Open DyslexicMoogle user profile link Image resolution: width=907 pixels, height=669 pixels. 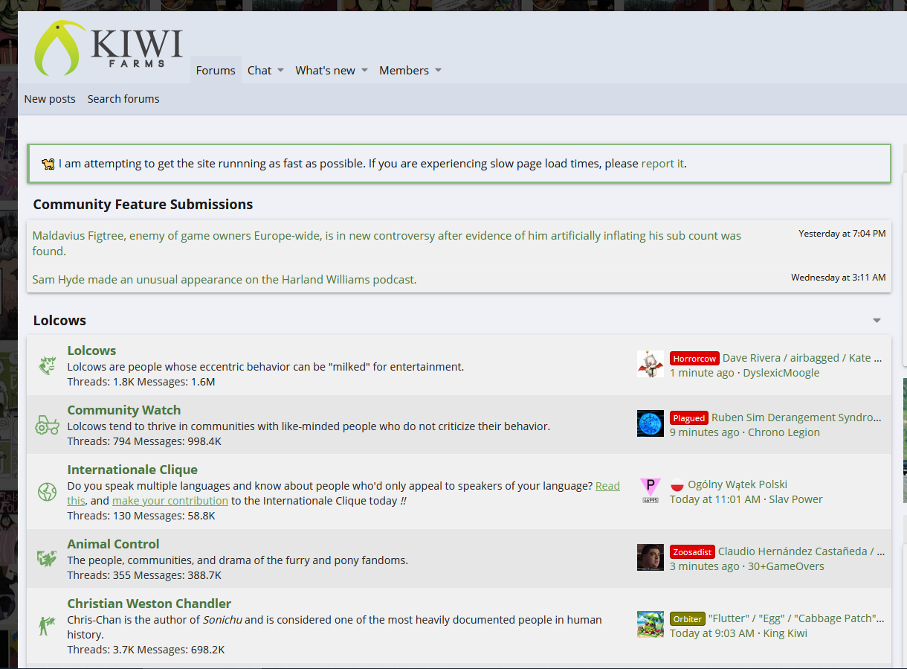pyautogui.click(x=781, y=373)
